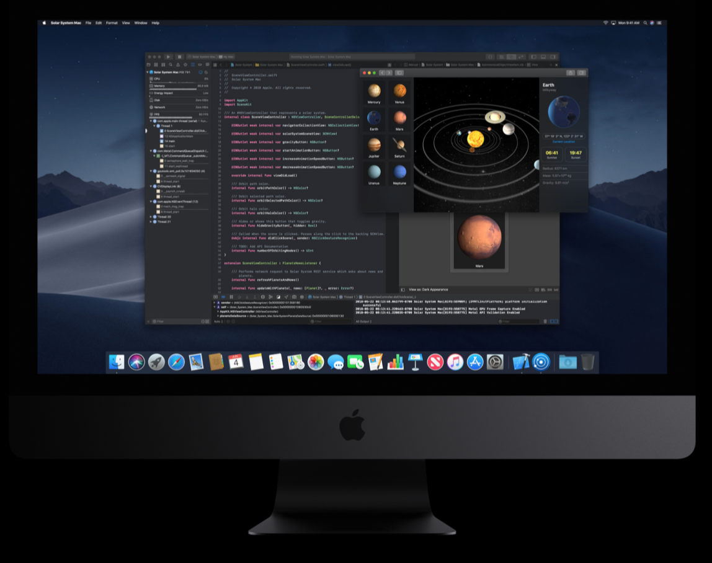Click the Run button in Xcode toolbar
The height and width of the screenshot is (563, 712).
click(168, 57)
